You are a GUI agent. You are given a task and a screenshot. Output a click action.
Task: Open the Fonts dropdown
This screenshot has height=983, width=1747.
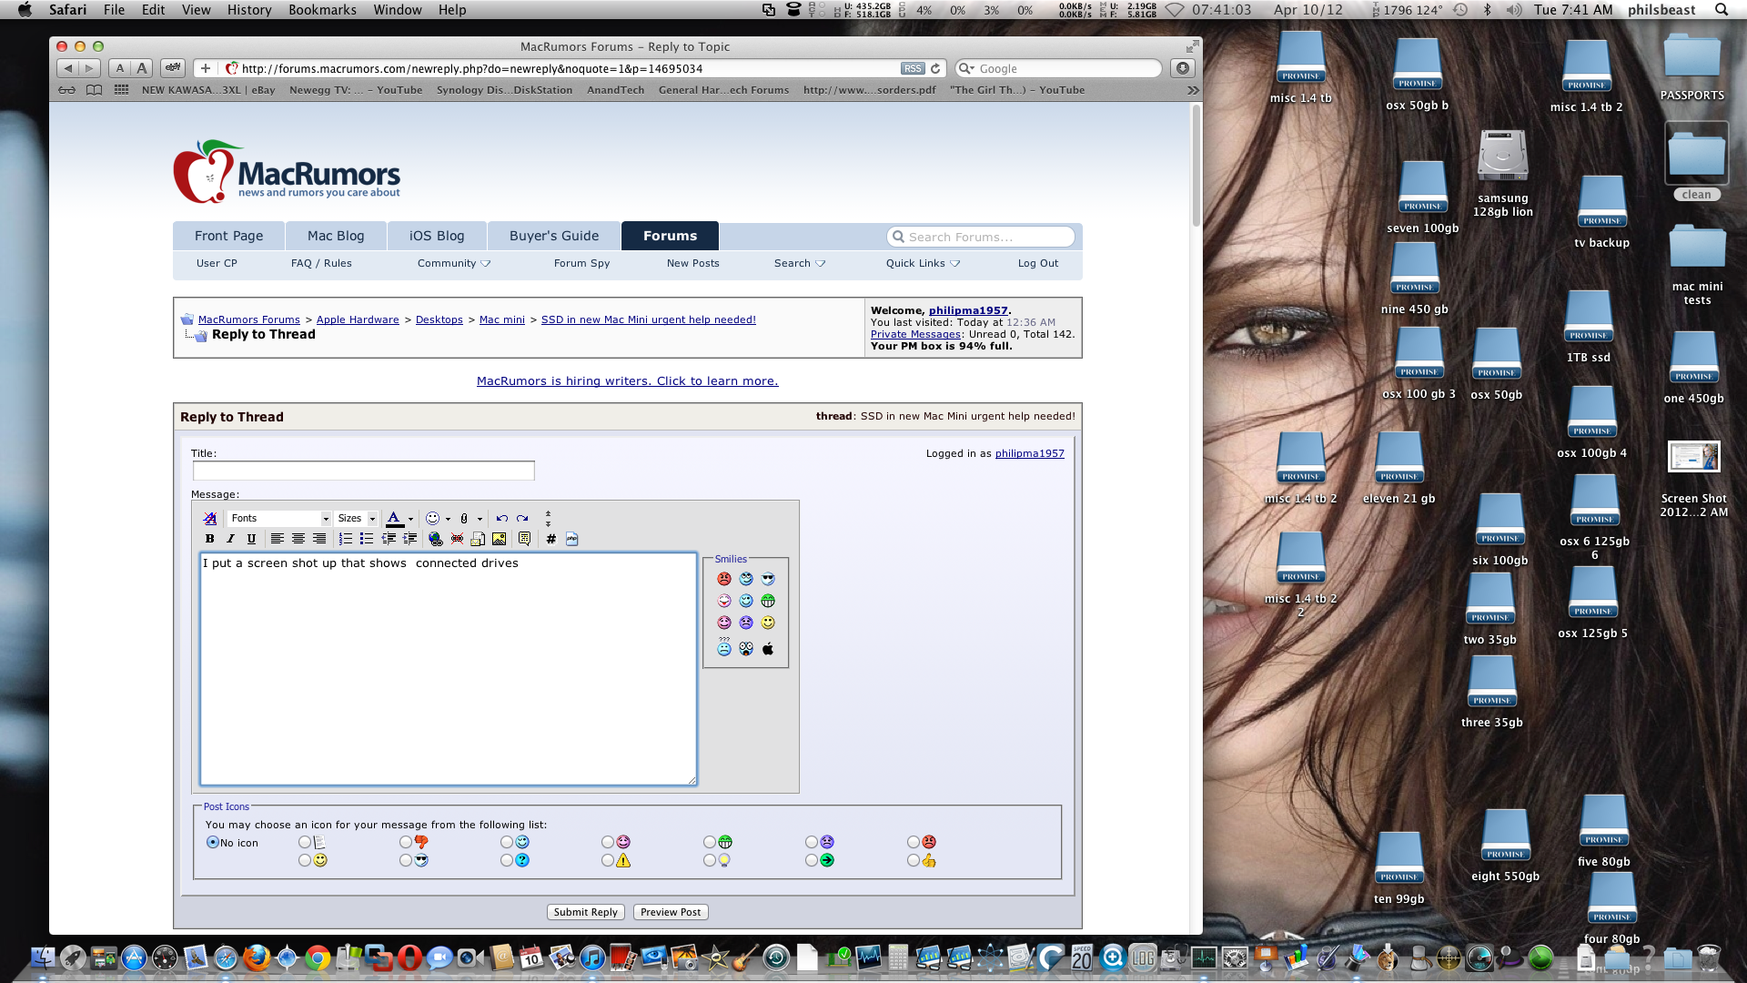[x=279, y=518]
